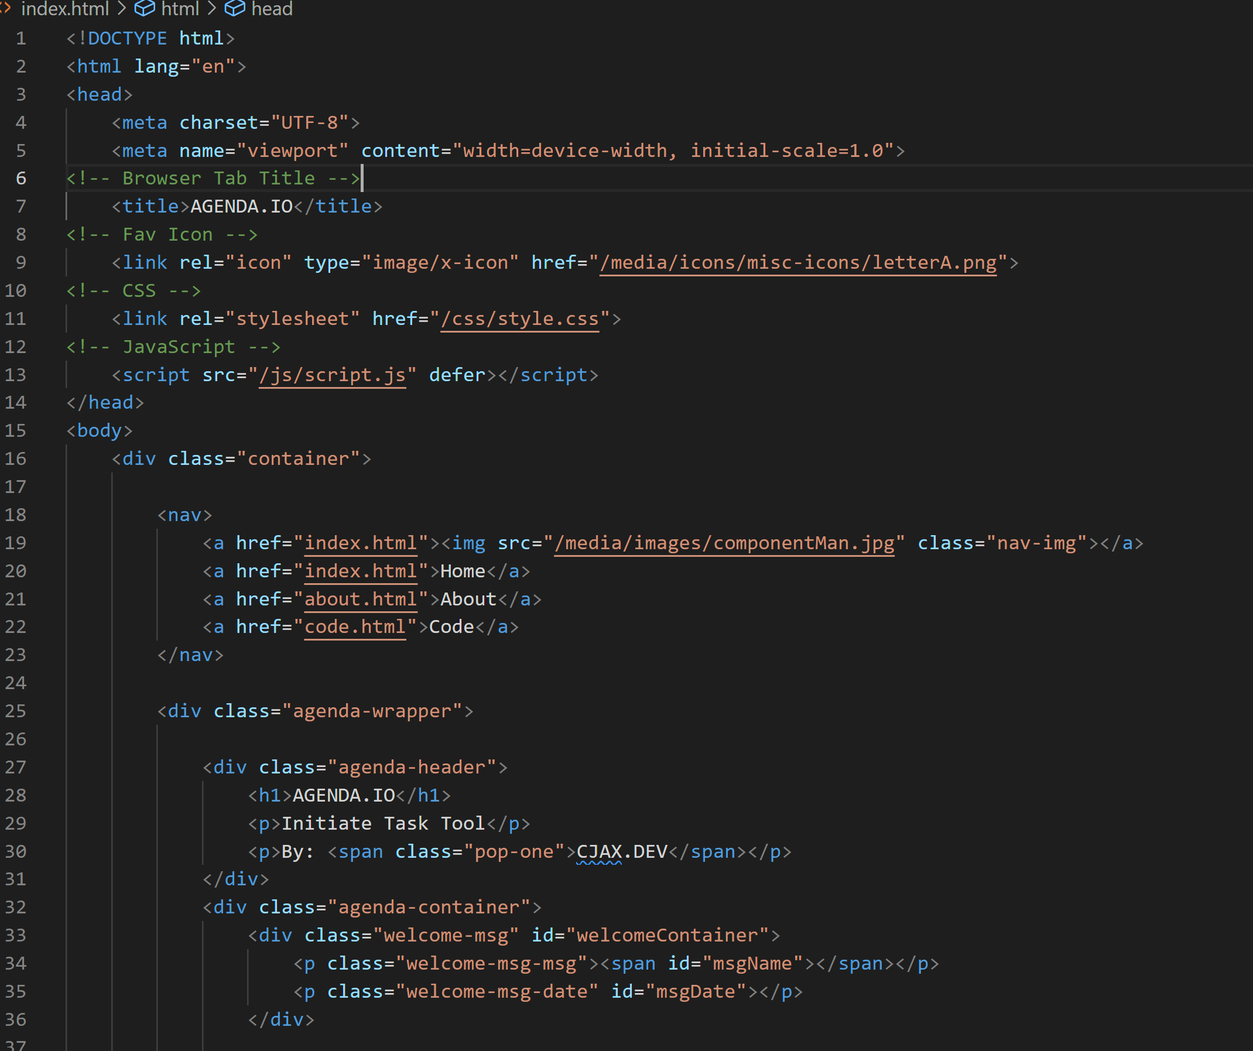Image resolution: width=1253 pixels, height=1051 pixels.
Task: Click line number 16 in gutter
Action: tap(16, 459)
